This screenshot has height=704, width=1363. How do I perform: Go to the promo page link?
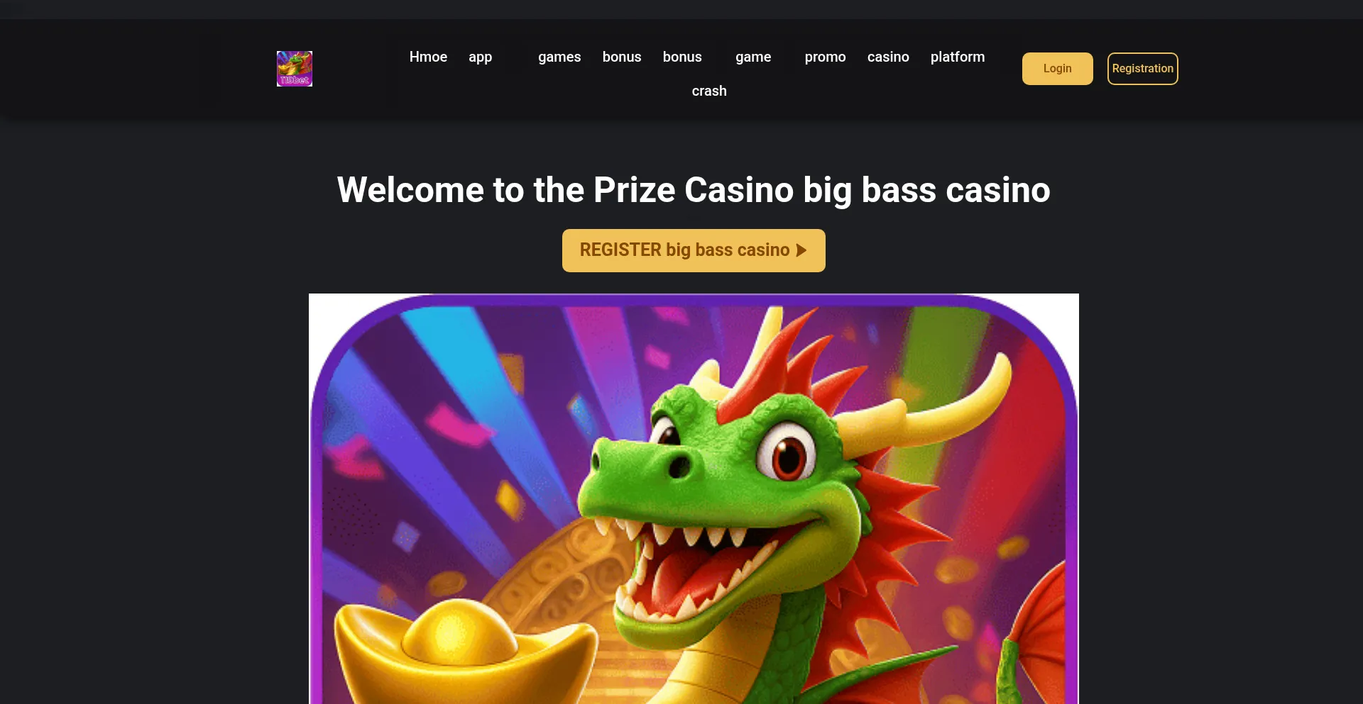pyautogui.click(x=825, y=57)
